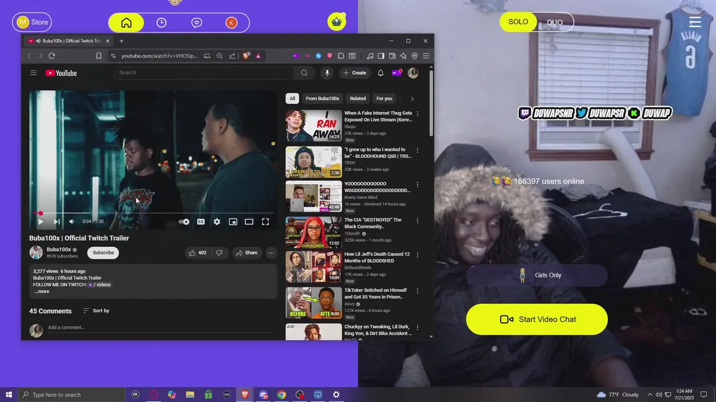The image size is (716, 402).
Task: Enable miniplayer mode
Action: tap(233, 222)
